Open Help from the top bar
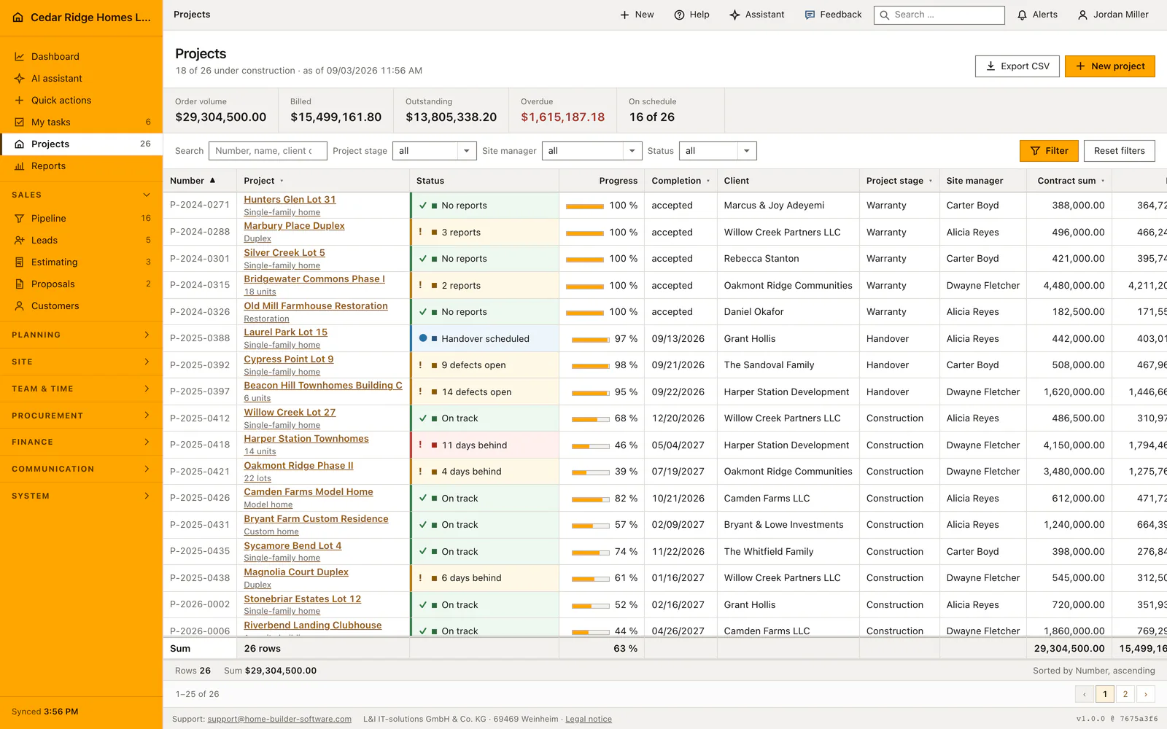The width and height of the screenshot is (1167, 729). (x=691, y=15)
